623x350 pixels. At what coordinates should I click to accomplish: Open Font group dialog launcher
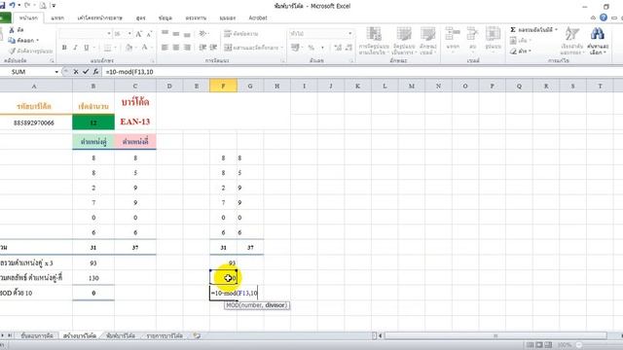click(x=153, y=61)
